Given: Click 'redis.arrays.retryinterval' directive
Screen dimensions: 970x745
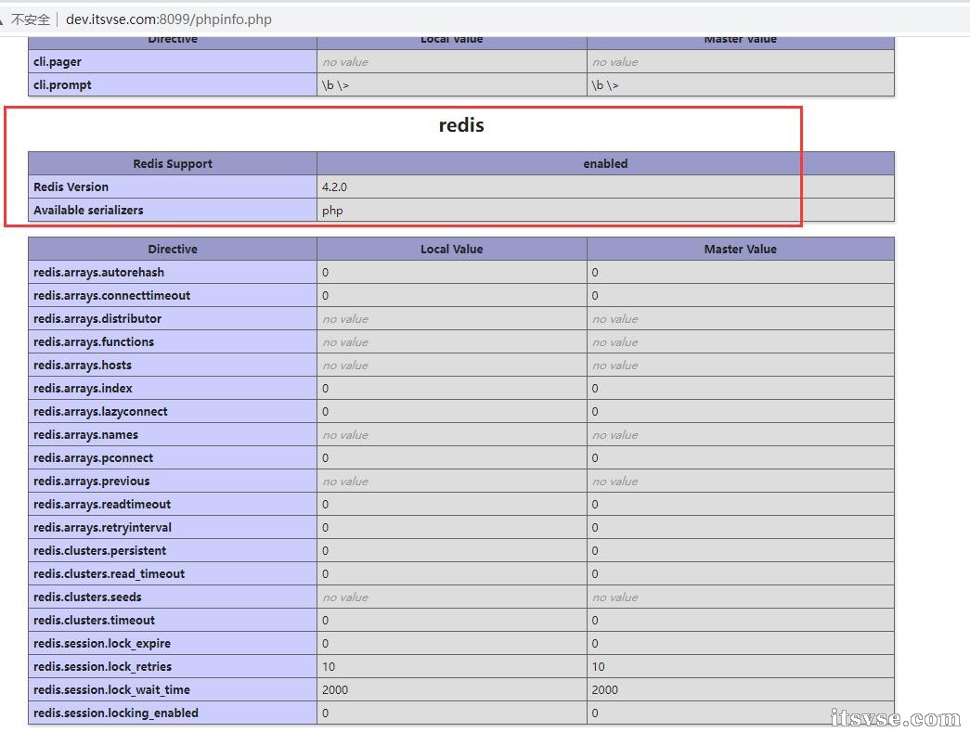Looking at the screenshot, I should (173, 527).
